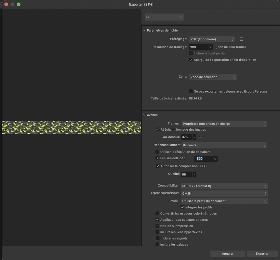Collapse the Avancé section
Screen dimensions: 280x260
(x=144, y=115)
